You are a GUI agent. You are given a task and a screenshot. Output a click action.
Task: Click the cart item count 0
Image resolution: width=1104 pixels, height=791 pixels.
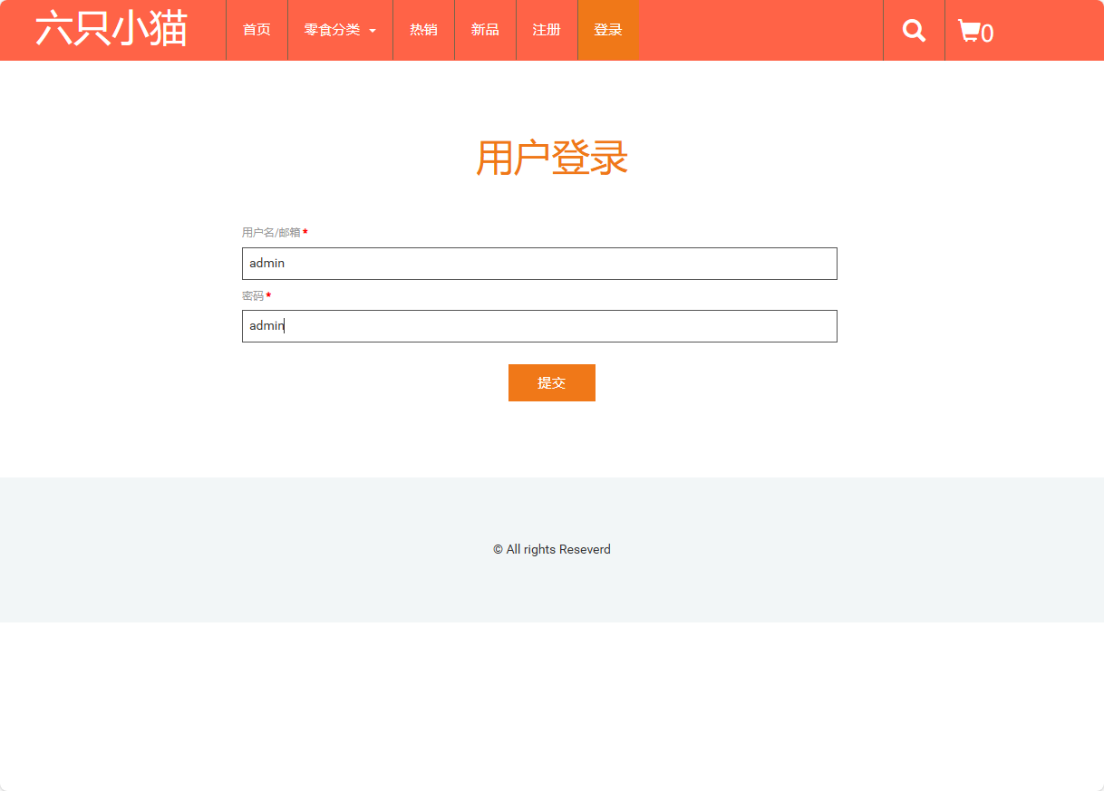988,34
